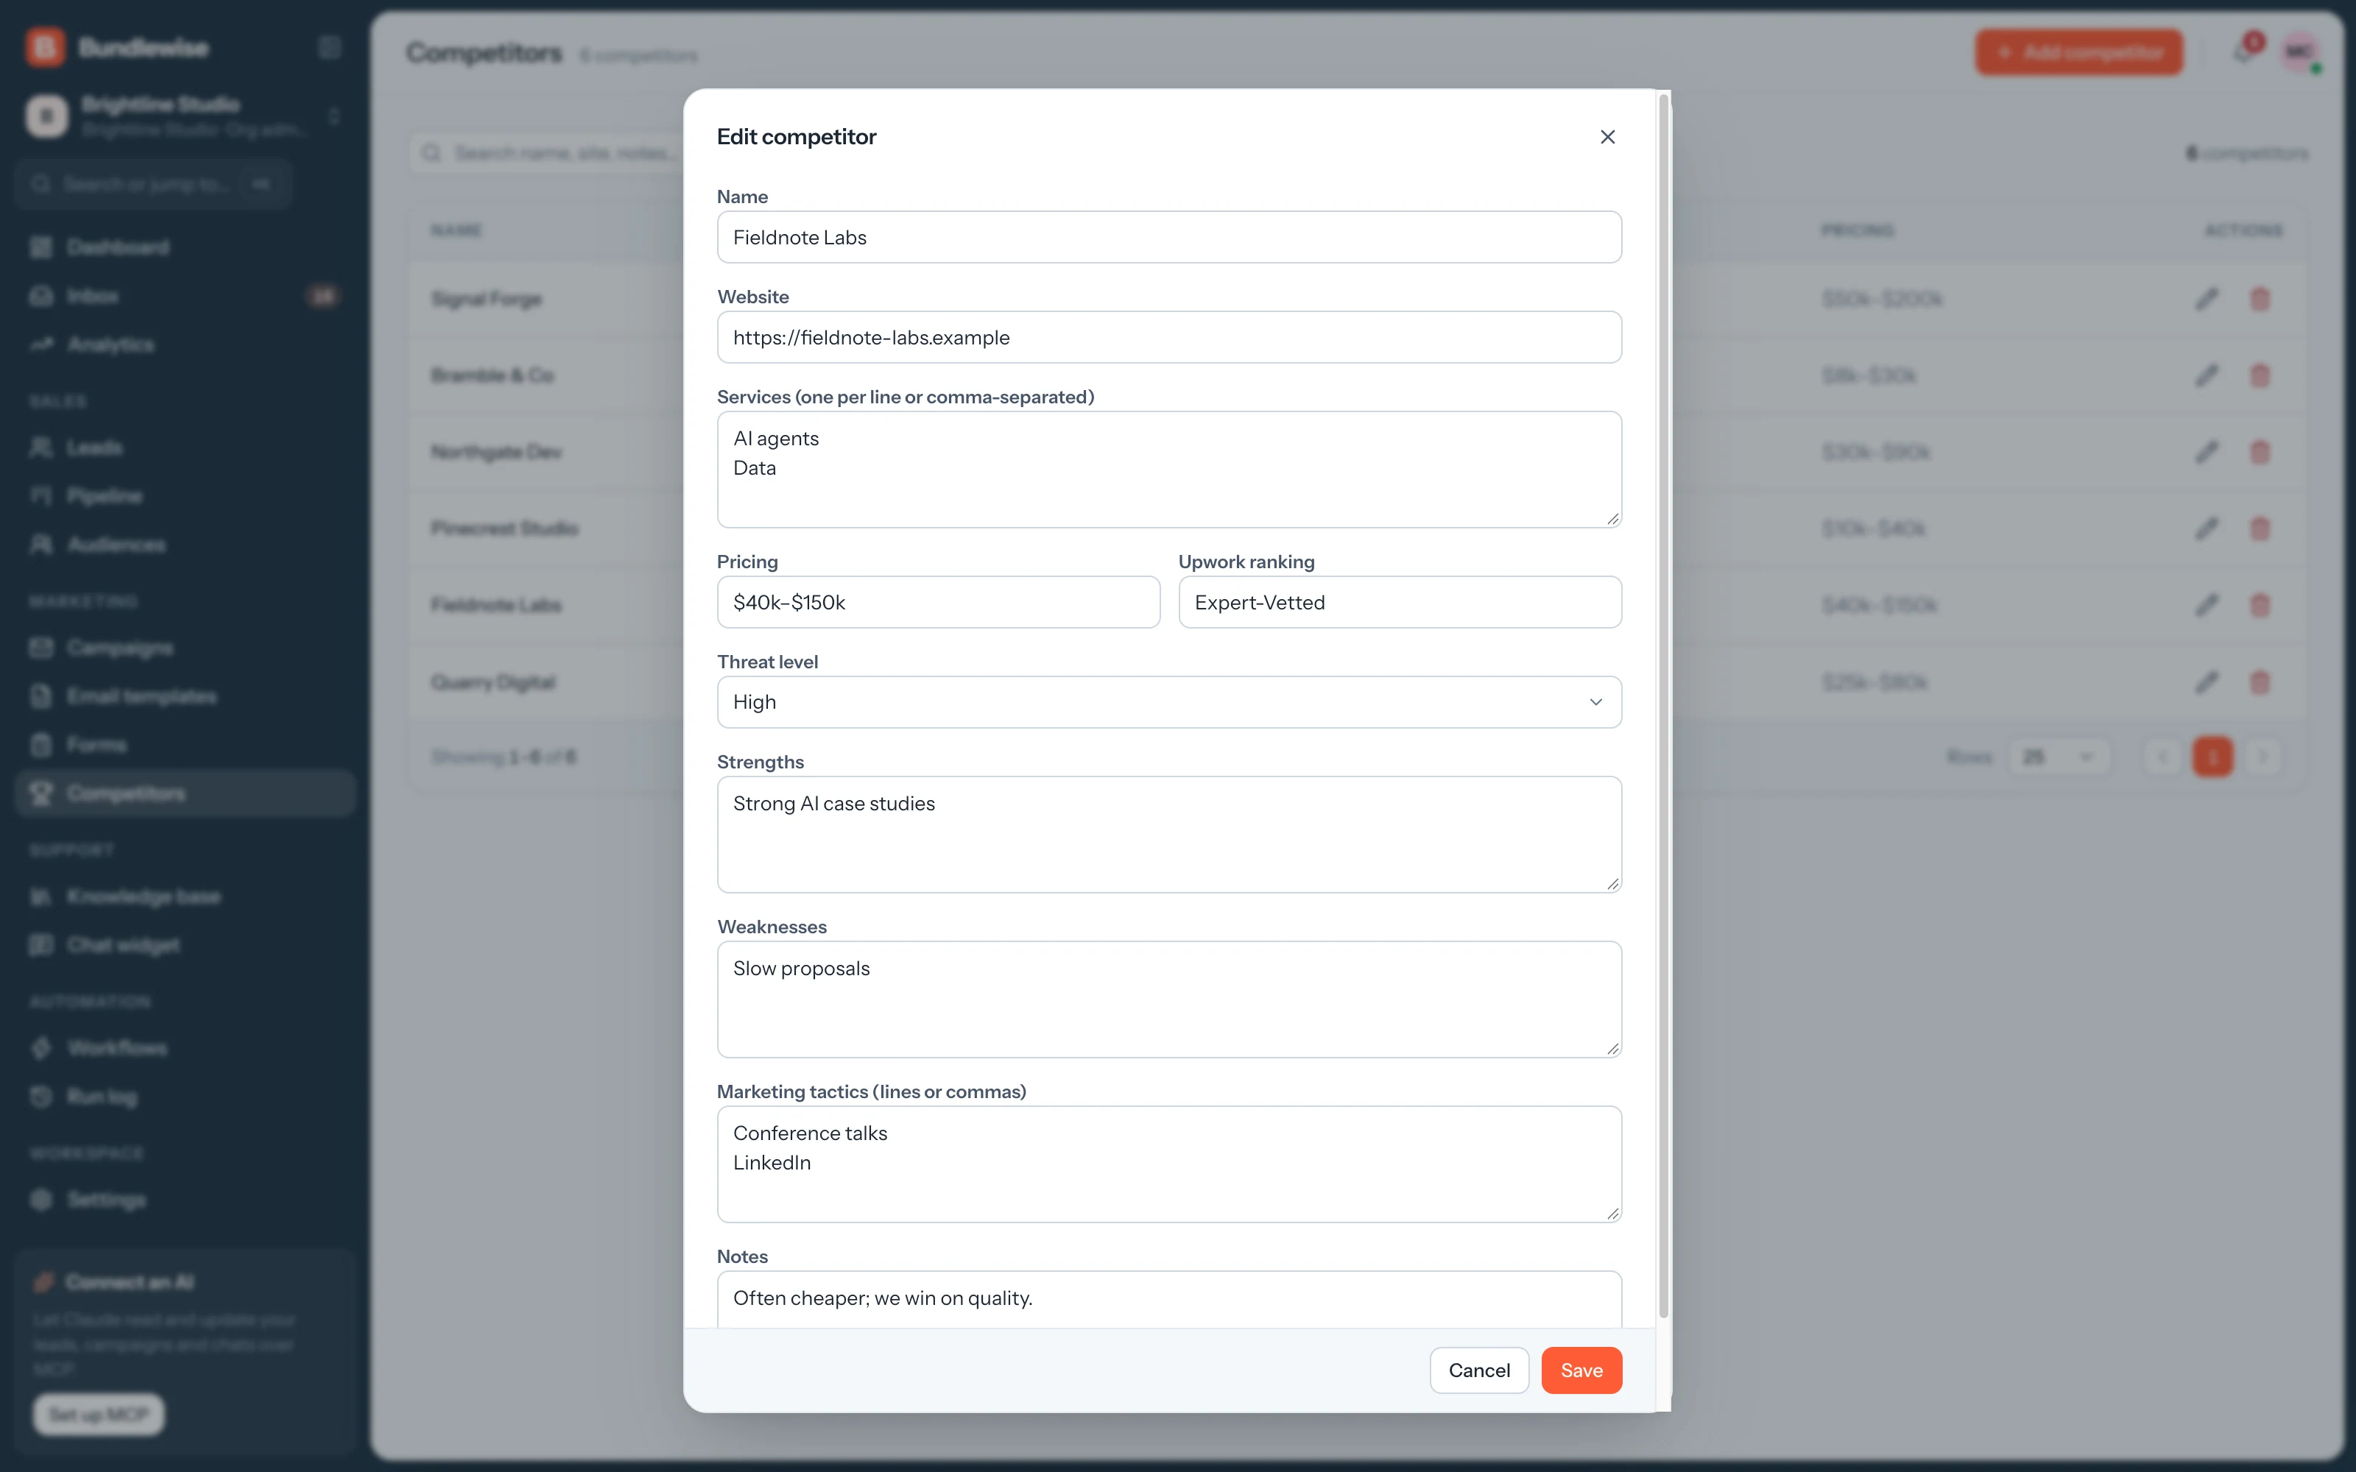Click the sidebar Search or jump to field
The height and width of the screenshot is (1472, 2356).
pyautogui.click(x=154, y=184)
